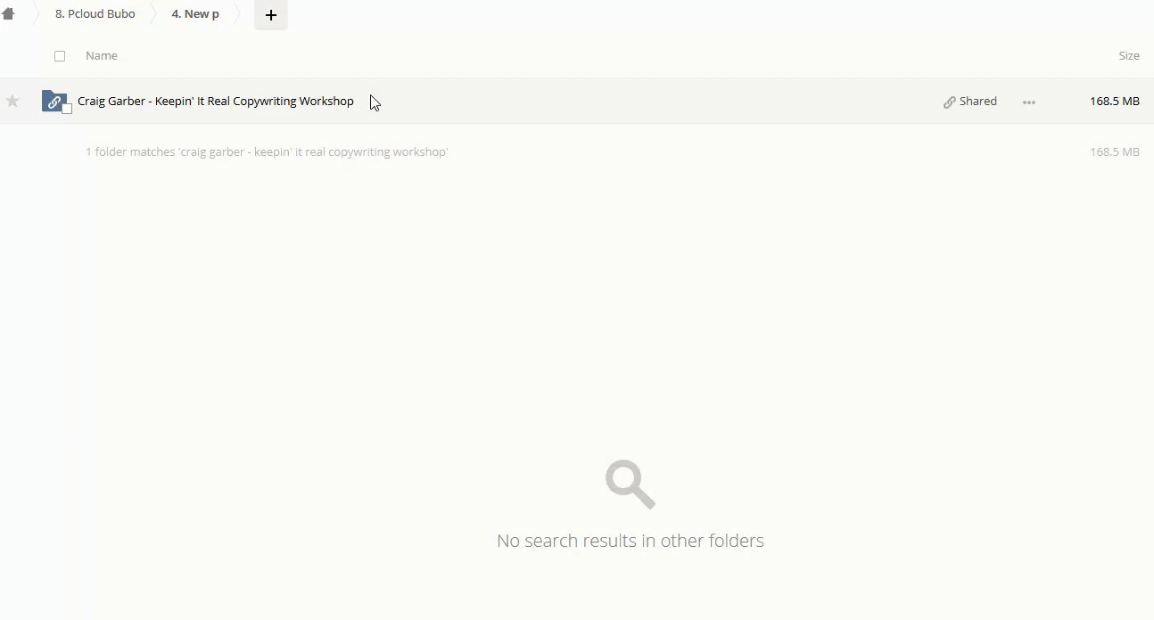Click the folder row's 168.5 MB size
Viewport: 1154px width, 620px height.
(x=1114, y=102)
